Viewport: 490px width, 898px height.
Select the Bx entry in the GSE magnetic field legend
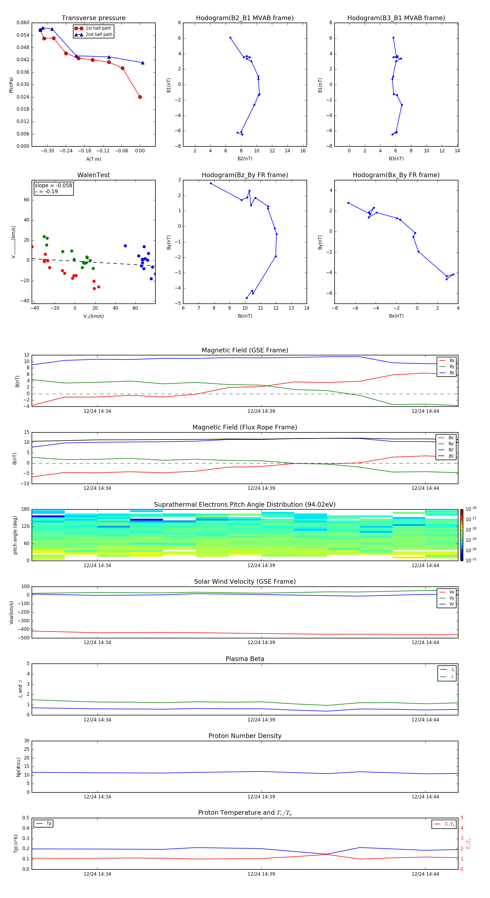click(447, 361)
